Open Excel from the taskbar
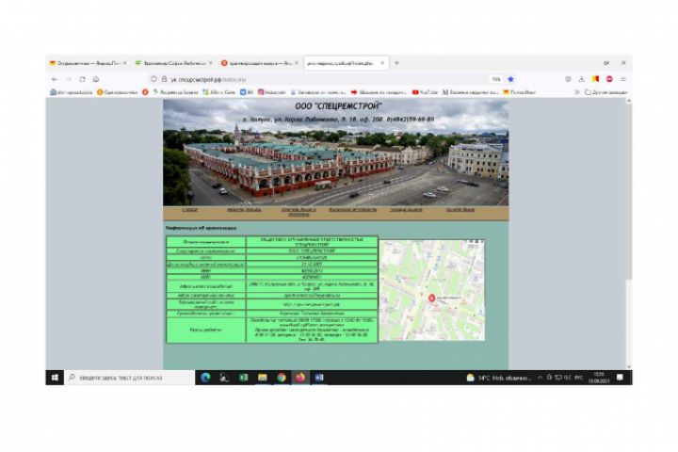The image size is (678, 452). [x=244, y=378]
